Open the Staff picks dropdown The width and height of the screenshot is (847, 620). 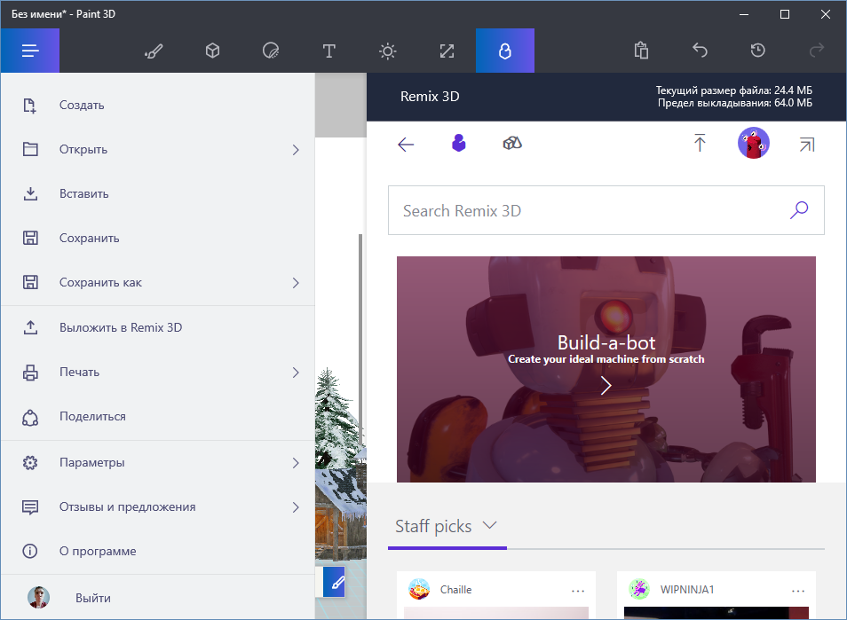447,526
